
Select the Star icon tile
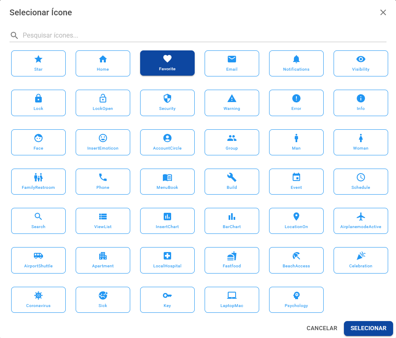(38, 63)
